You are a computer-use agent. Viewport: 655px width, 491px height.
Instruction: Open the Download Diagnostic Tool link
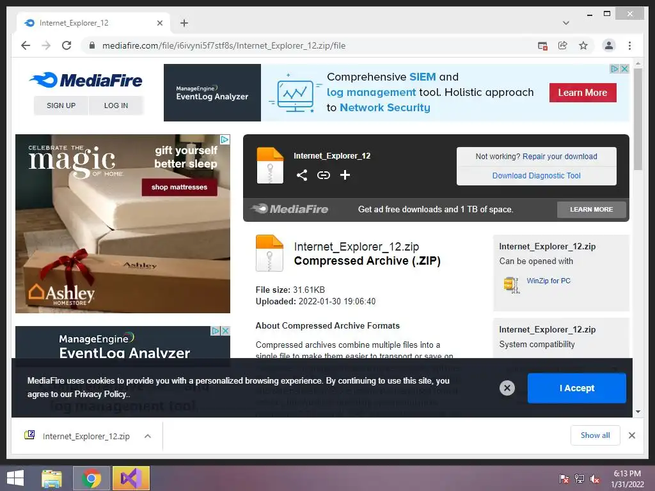tap(537, 176)
